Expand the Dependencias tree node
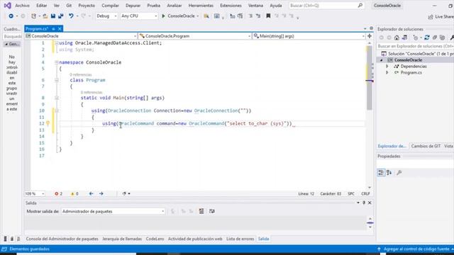454x255 pixels. coord(387,67)
